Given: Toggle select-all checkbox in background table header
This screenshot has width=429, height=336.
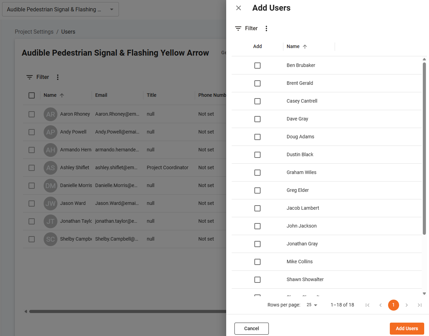Looking at the screenshot, I should (32, 95).
